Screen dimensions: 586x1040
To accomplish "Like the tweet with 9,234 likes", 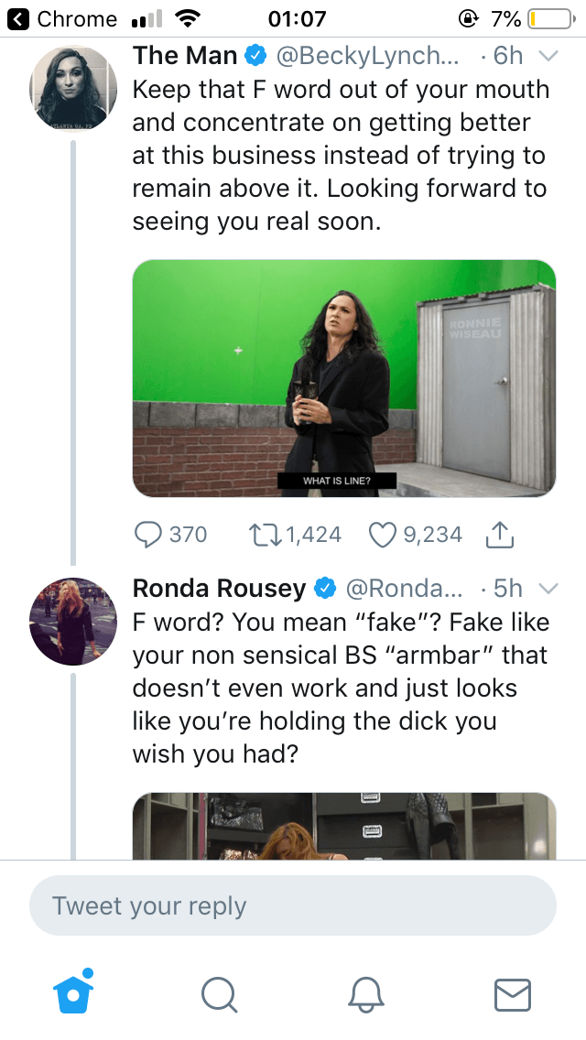I will 381,535.
